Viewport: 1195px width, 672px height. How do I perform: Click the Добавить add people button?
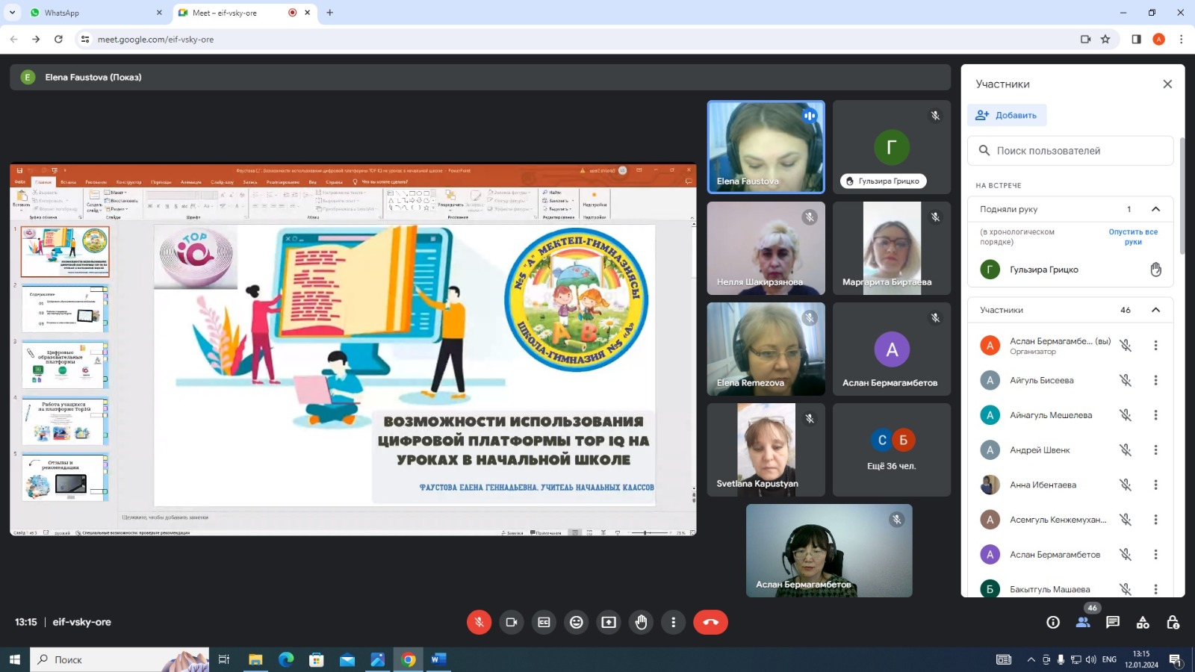coord(1007,115)
